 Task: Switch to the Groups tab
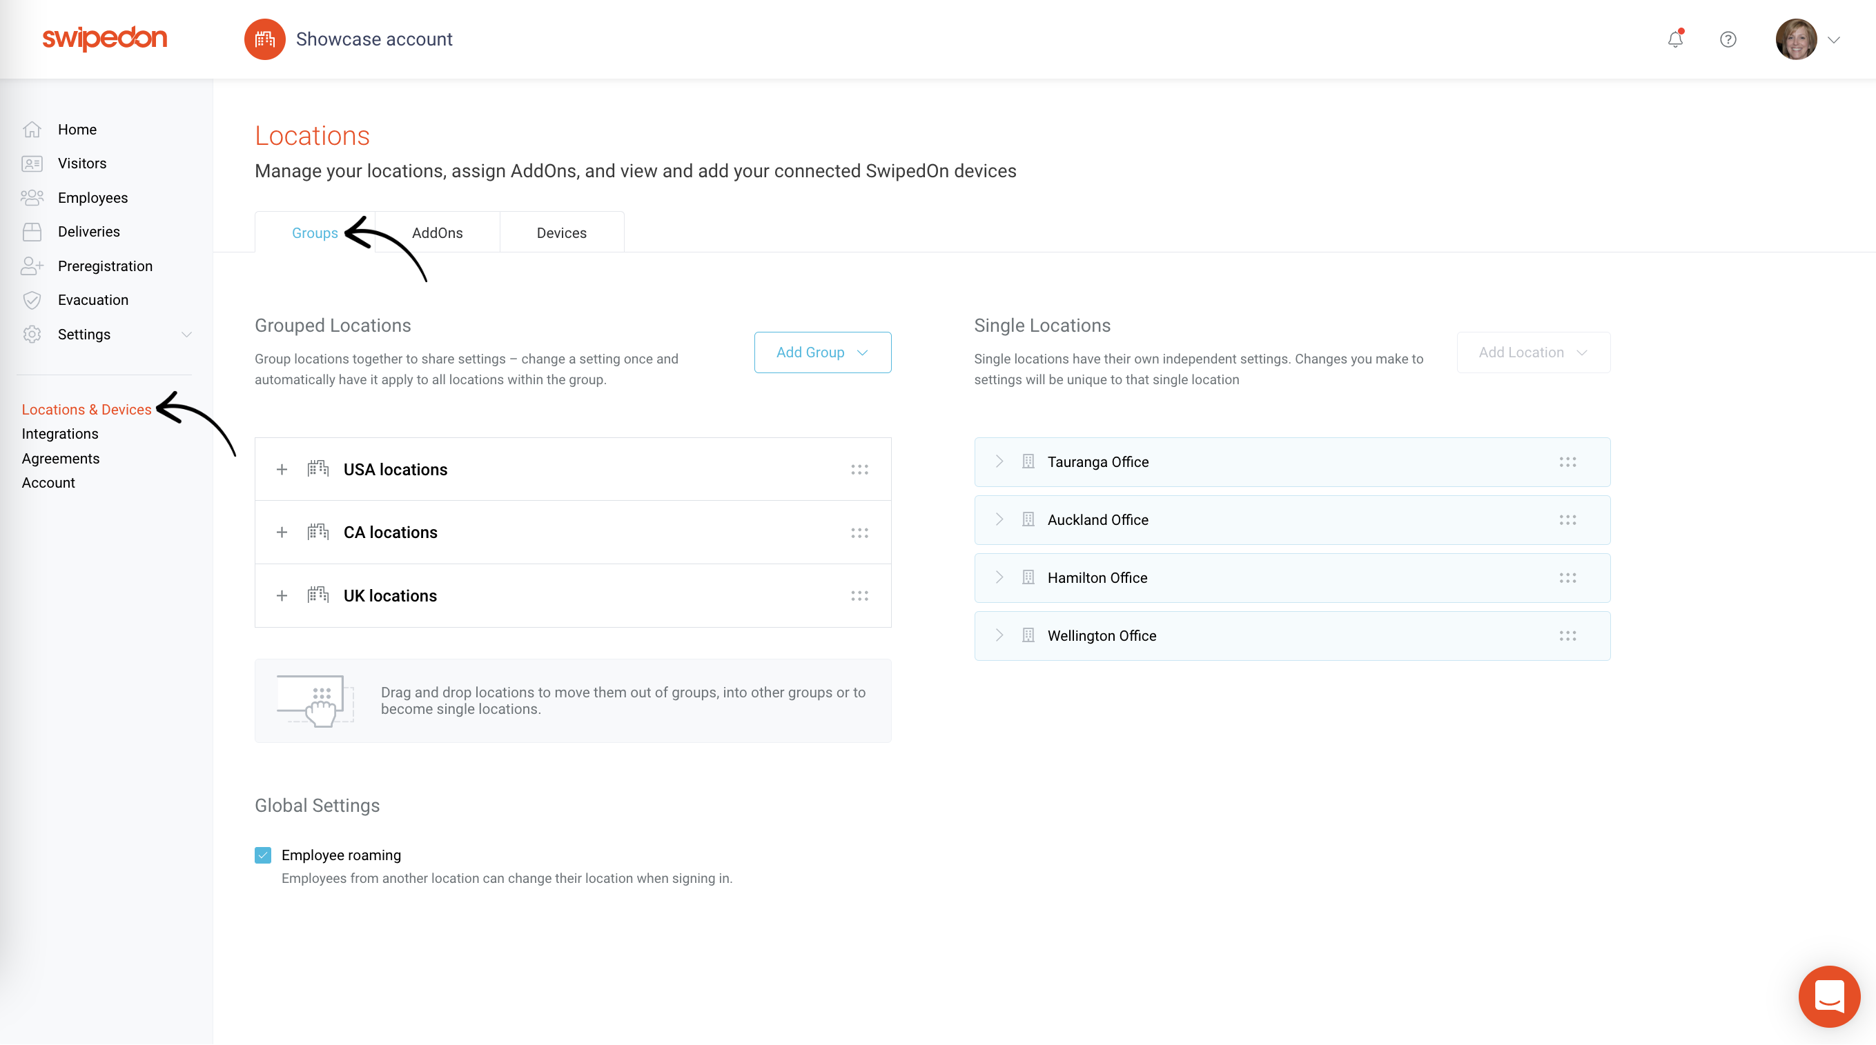pos(315,233)
